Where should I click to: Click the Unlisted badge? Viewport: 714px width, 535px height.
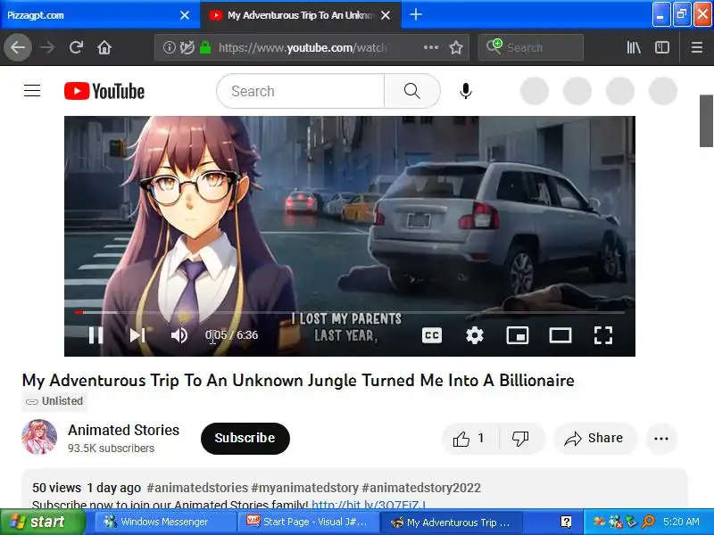point(54,401)
